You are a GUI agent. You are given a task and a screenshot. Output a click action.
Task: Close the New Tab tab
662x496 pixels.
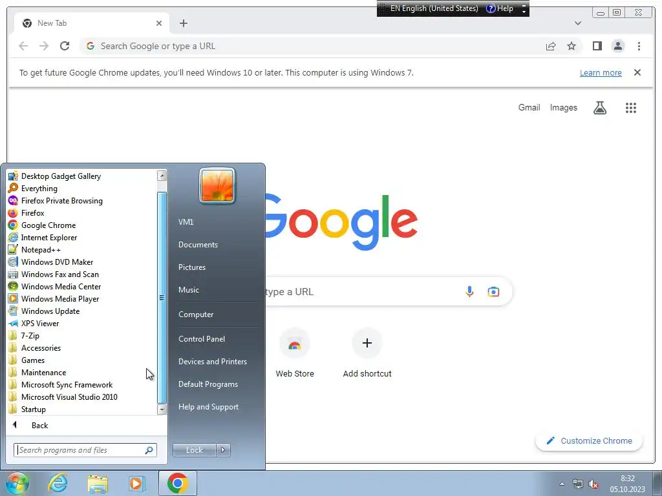pyautogui.click(x=159, y=23)
